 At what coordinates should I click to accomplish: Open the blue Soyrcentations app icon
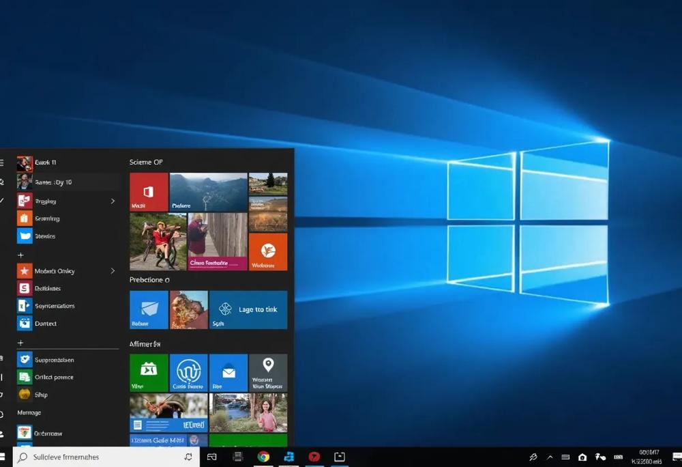tap(25, 306)
